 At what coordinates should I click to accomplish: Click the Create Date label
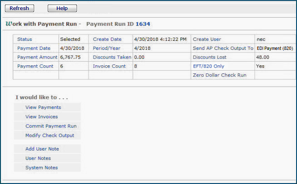(x=107, y=39)
